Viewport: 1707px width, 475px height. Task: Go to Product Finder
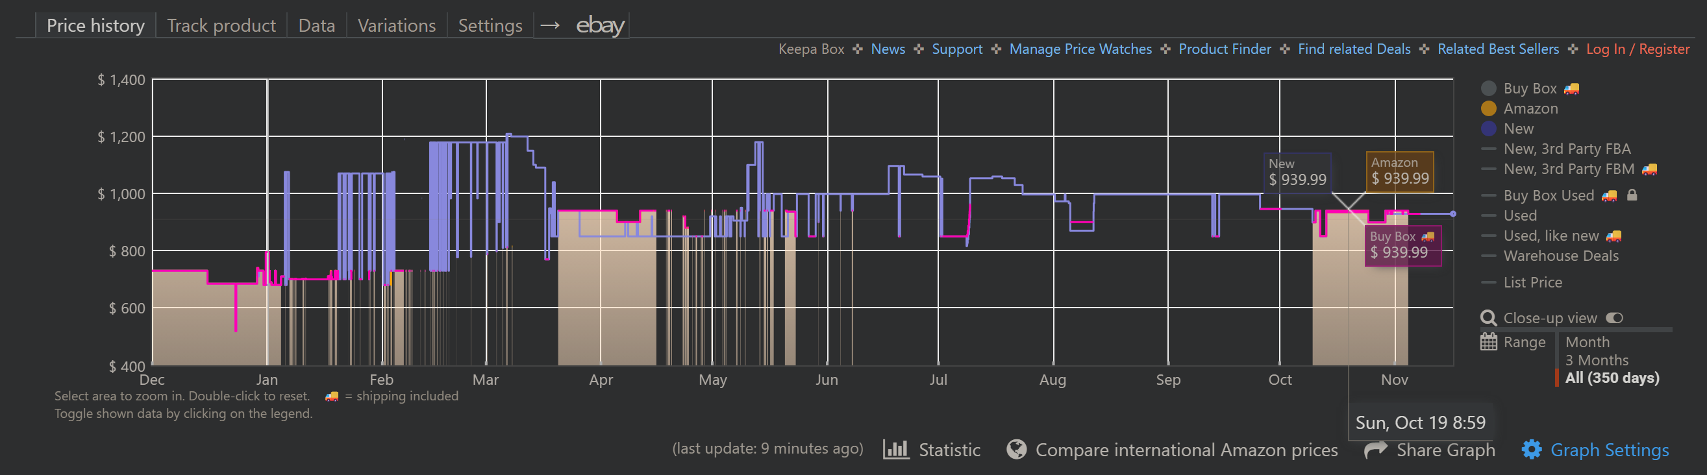click(x=1225, y=49)
